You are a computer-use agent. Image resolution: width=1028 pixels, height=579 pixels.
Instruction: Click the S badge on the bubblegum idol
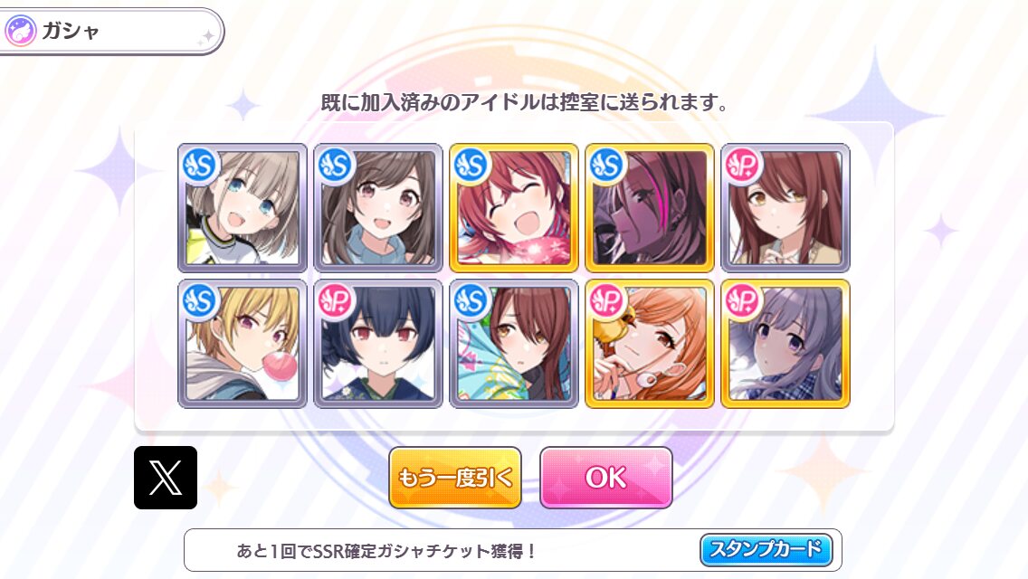[x=200, y=301]
